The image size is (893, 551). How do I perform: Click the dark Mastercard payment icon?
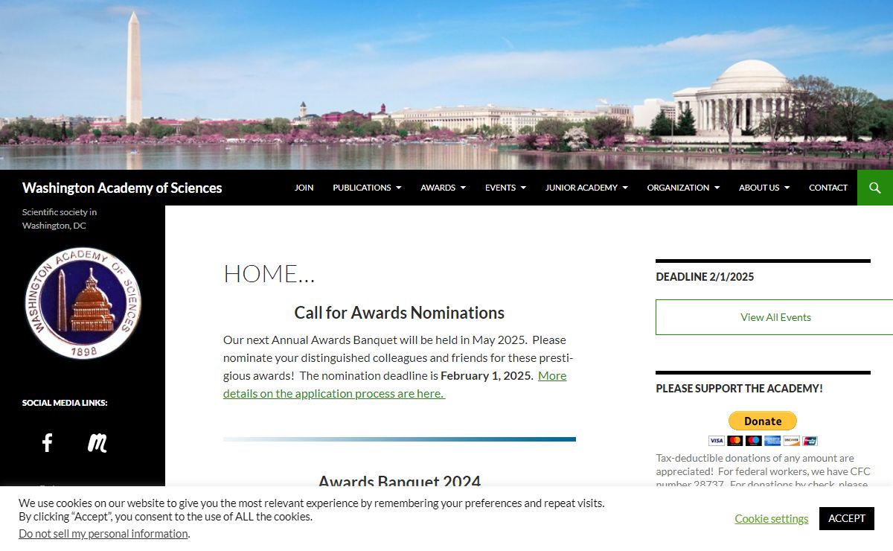(x=734, y=440)
